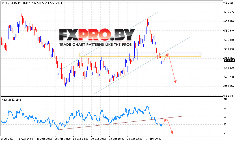
Task: Click the 14 Sep 14:00 time label
Action: click(81, 139)
